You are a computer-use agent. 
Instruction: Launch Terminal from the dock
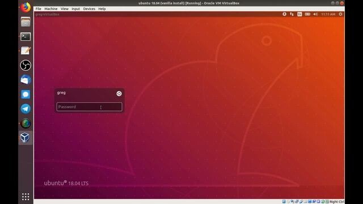26,36
